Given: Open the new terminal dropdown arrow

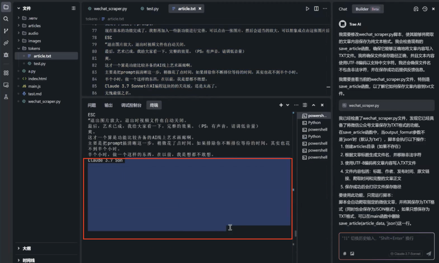Looking at the screenshot, I should (x=287, y=105).
